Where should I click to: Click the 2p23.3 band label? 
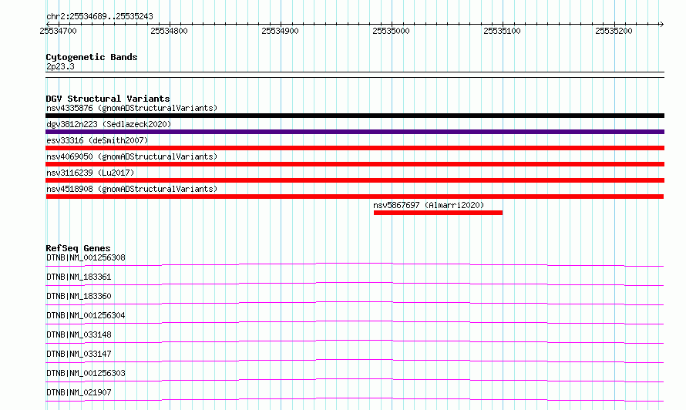60,66
